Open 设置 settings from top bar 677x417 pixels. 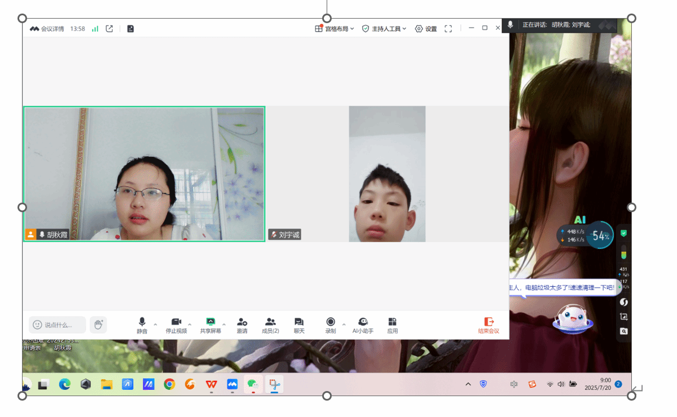[x=426, y=29]
